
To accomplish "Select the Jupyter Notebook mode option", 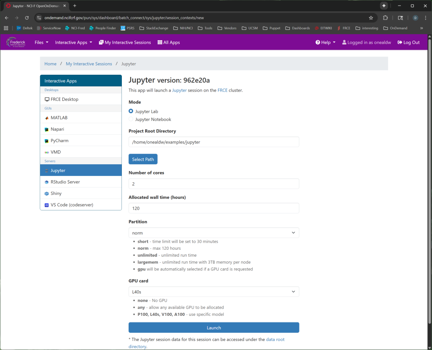I will tap(131, 119).
